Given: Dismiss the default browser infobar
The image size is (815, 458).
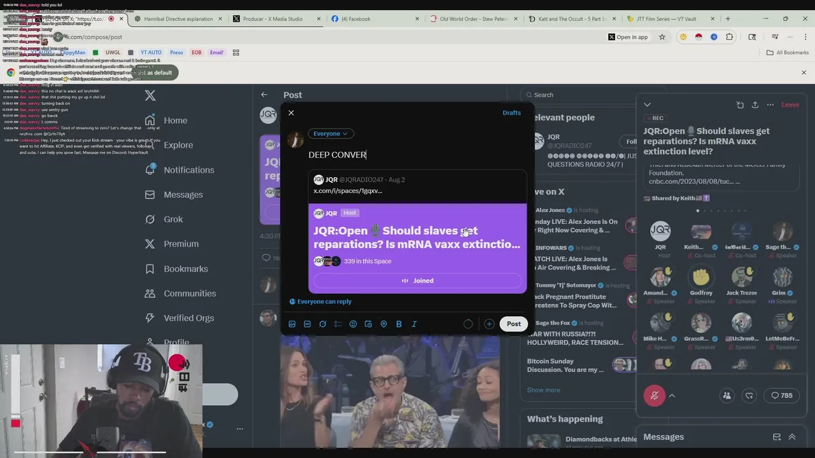Looking at the screenshot, I should tap(804, 73).
